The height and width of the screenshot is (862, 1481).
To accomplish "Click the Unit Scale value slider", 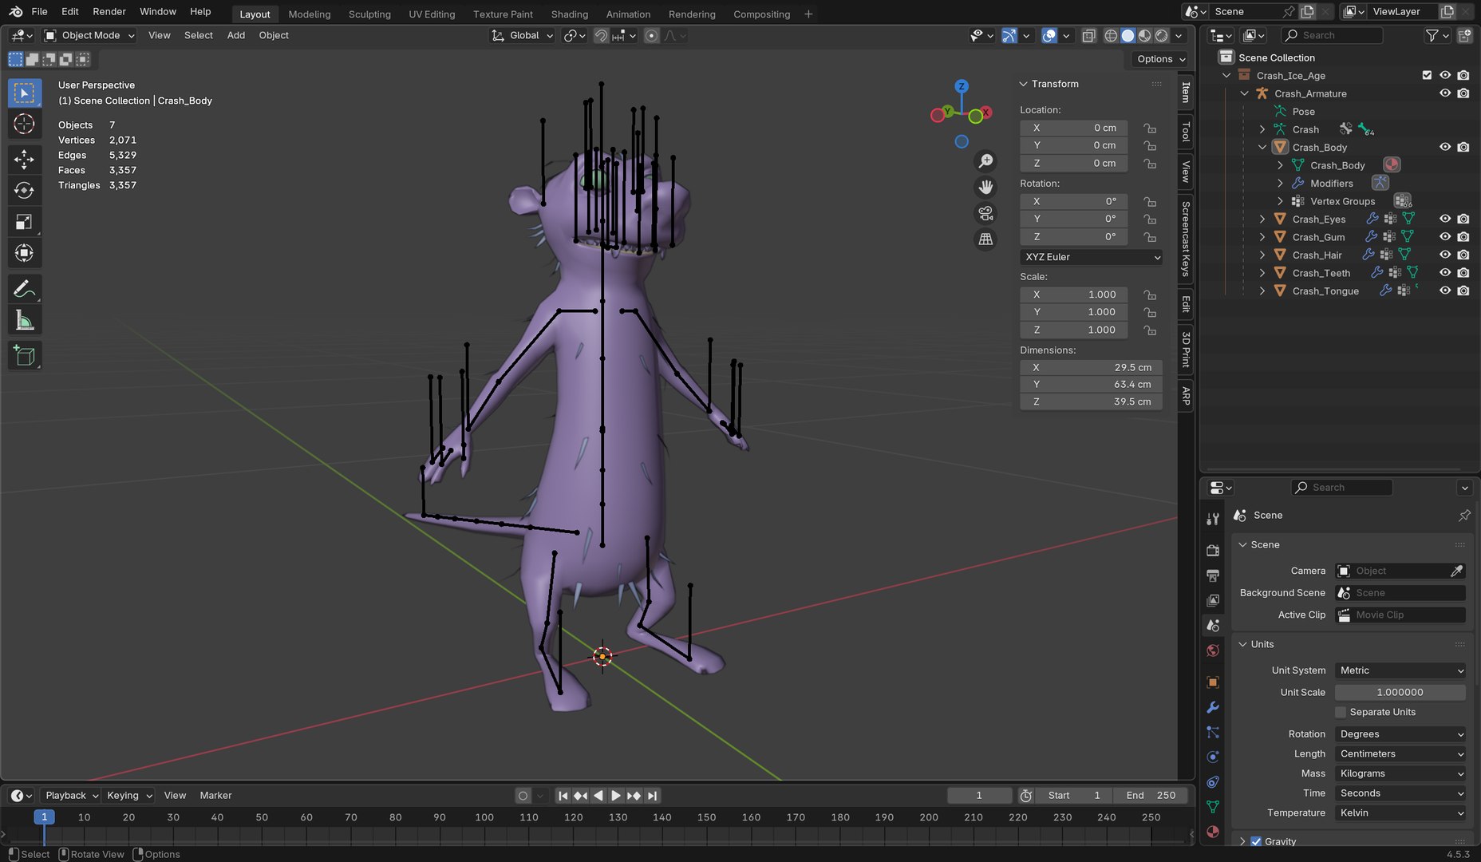I will point(1400,692).
